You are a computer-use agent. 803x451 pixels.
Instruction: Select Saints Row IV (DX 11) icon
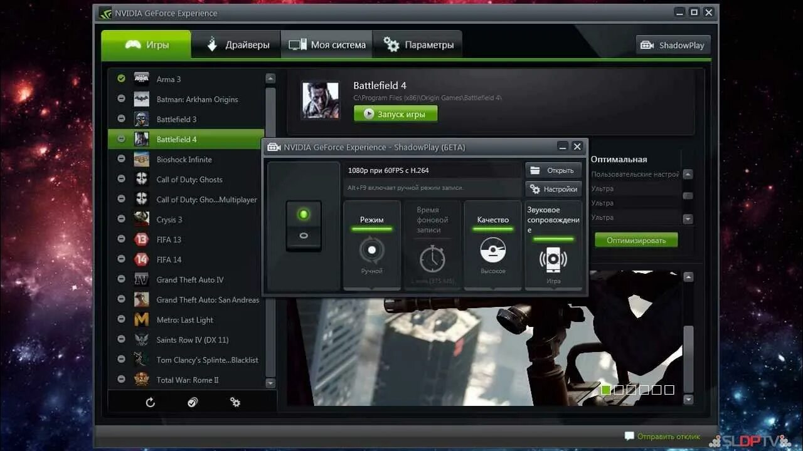pos(142,340)
